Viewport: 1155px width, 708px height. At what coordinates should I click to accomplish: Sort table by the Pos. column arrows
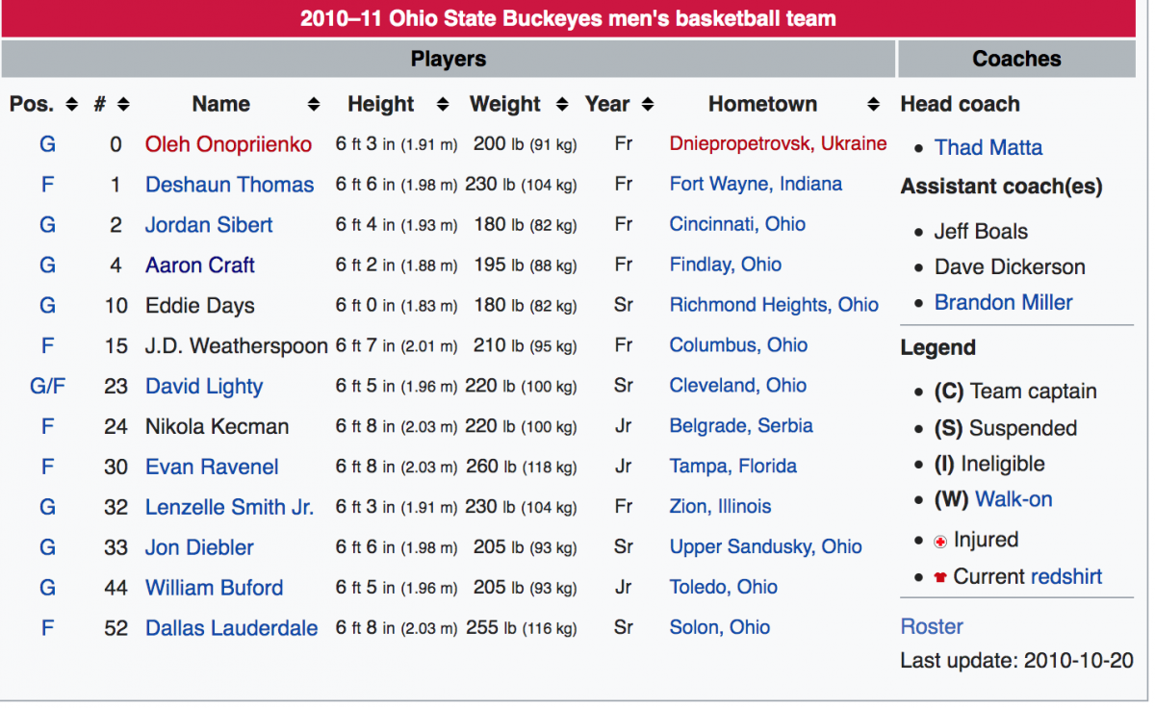point(71,105)
